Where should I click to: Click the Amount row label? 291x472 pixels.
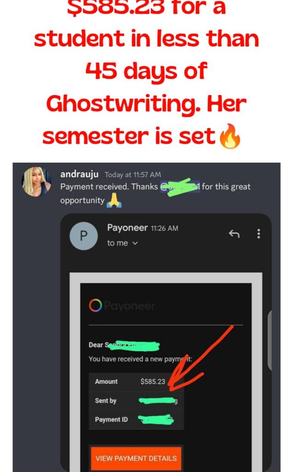pyautogui.click(x=106, y=381)
